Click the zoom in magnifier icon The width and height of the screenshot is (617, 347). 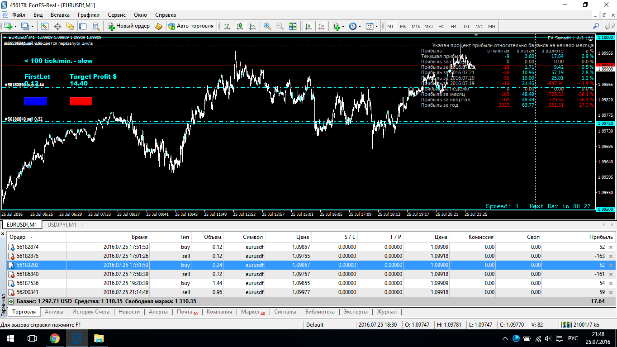267,26
